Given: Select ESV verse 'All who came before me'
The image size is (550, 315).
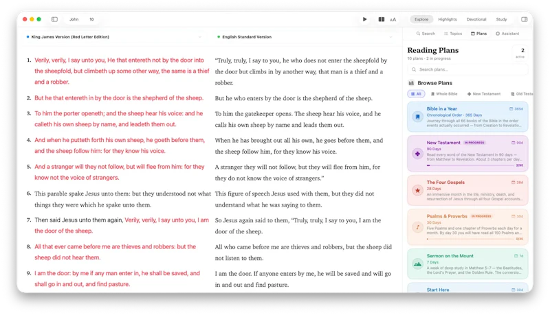Looking at the screenshot, I should pyautogui.click(x=303, y=253).
